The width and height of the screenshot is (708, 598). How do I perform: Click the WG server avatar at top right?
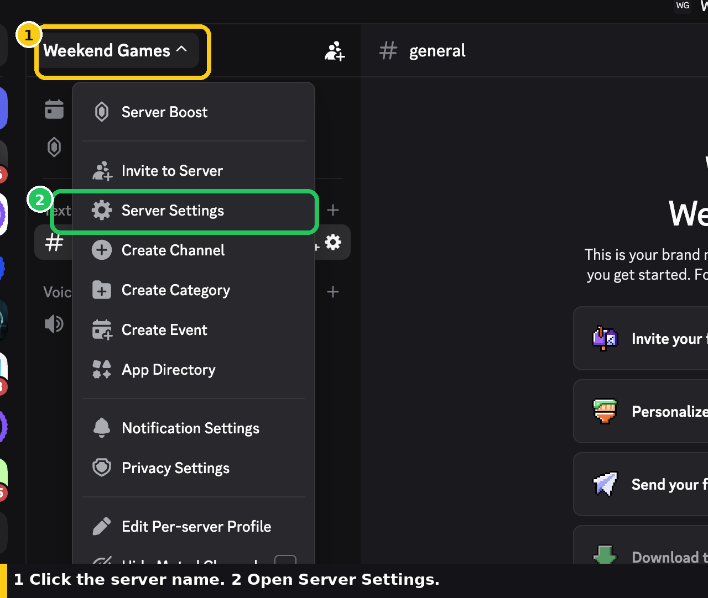point(683,6)
